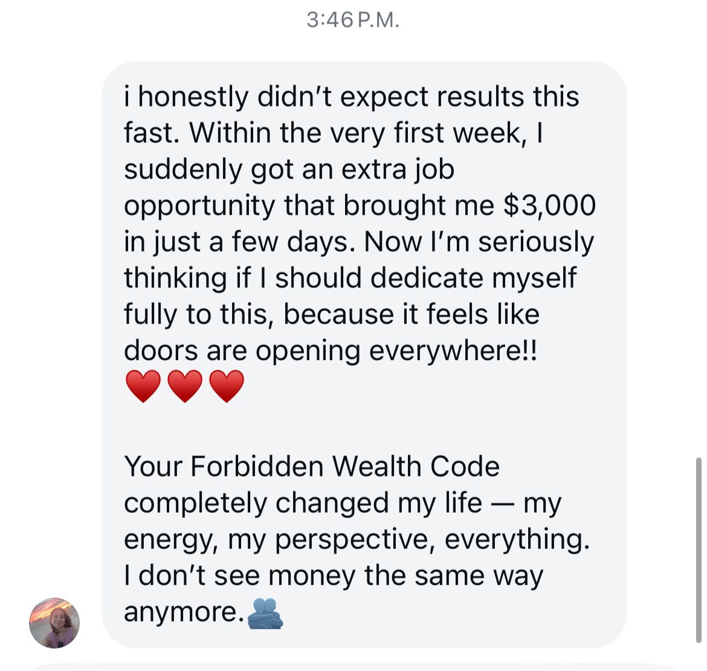Click the chat scrollbar thumb
Viewport: 707px width, 671px height.
[699, 550]
